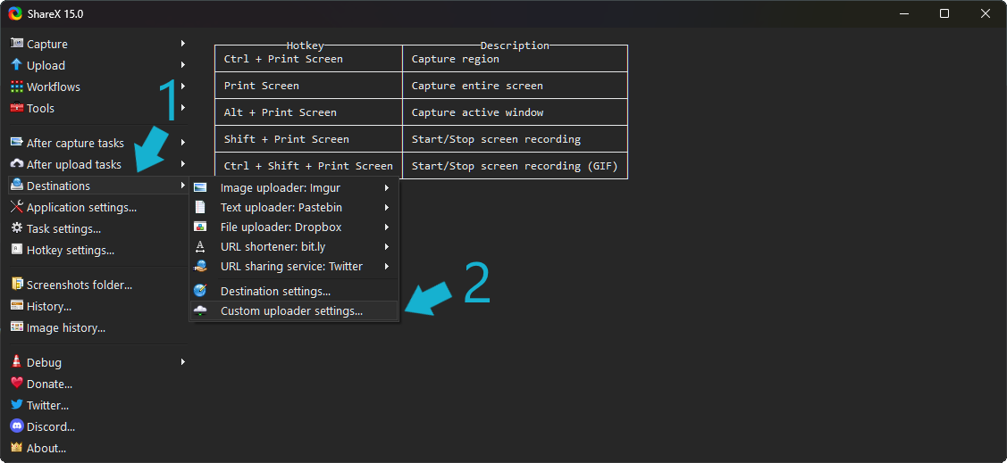Select Image uploader: Imgur entry
The width and height of the screenshot is (1007, 463).
point(294,188)
